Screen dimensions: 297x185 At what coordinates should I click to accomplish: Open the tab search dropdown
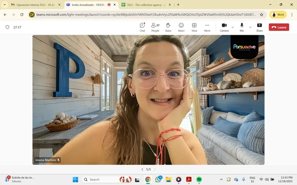point(5,5)
